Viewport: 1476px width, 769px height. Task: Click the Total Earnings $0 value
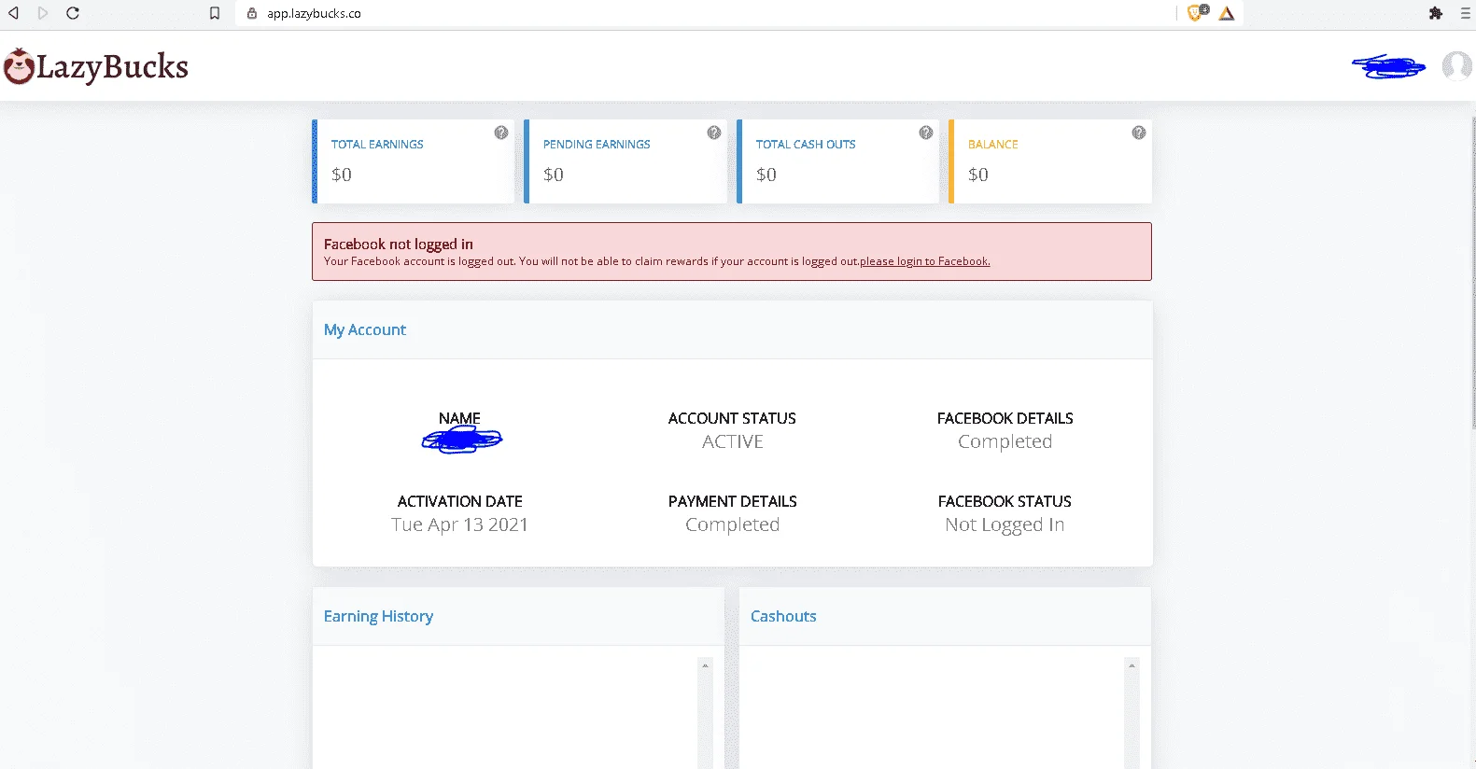tap(342, 175)
